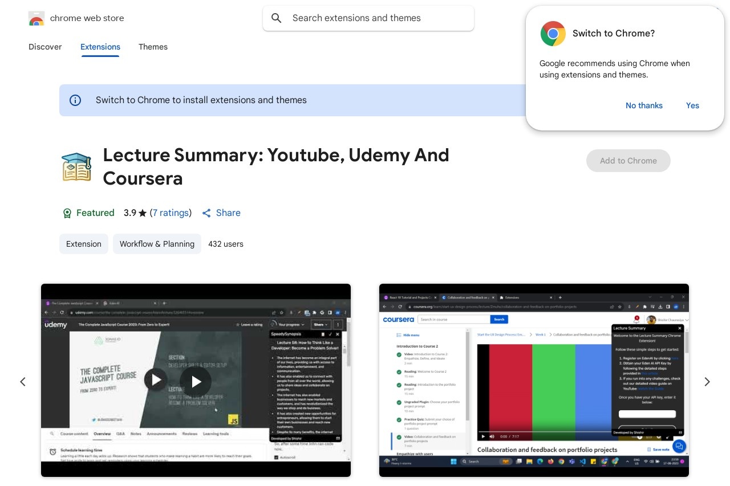Confirm switch to Chrome with Yes
Image resolution: width=730 pixels, height=486 pixels.
tap(692, 105)
